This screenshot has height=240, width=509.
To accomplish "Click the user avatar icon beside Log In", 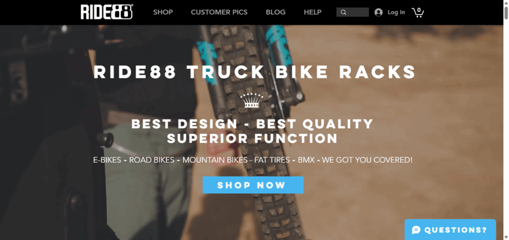I will tap(378, 12).
